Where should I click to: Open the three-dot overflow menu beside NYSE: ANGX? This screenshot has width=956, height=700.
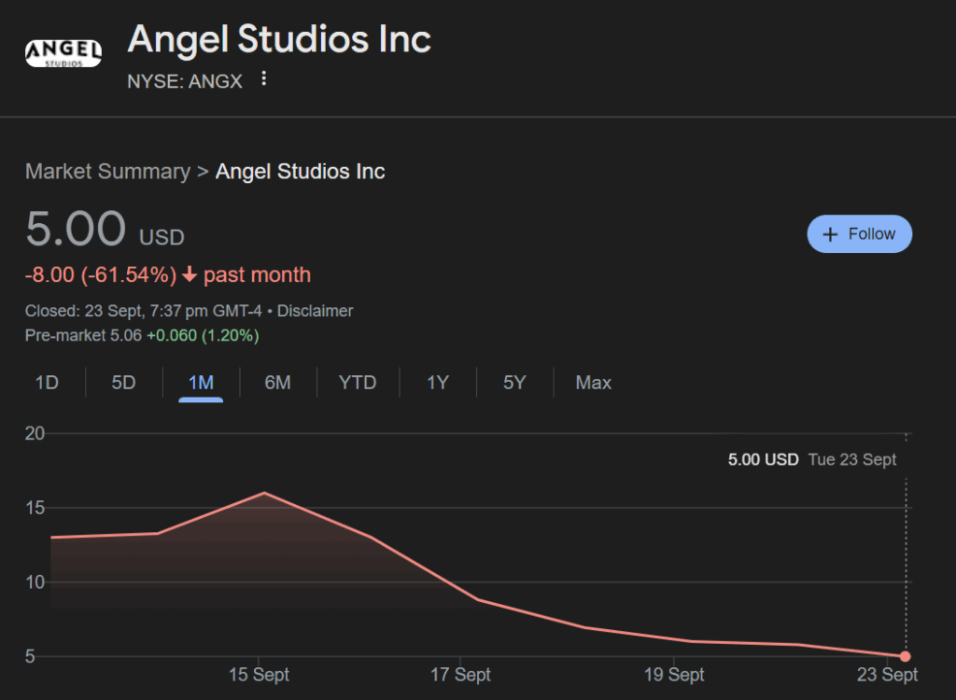pos(263,80)
